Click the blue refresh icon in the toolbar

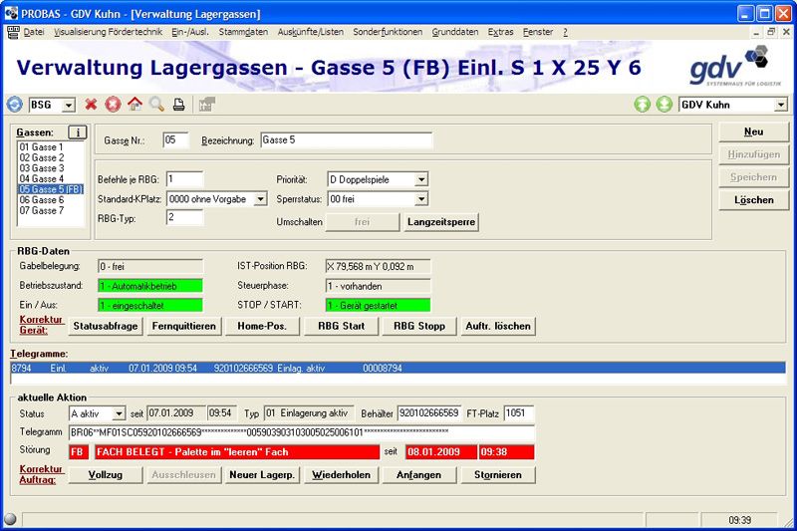pyautogui.click(x=14, y=105)
